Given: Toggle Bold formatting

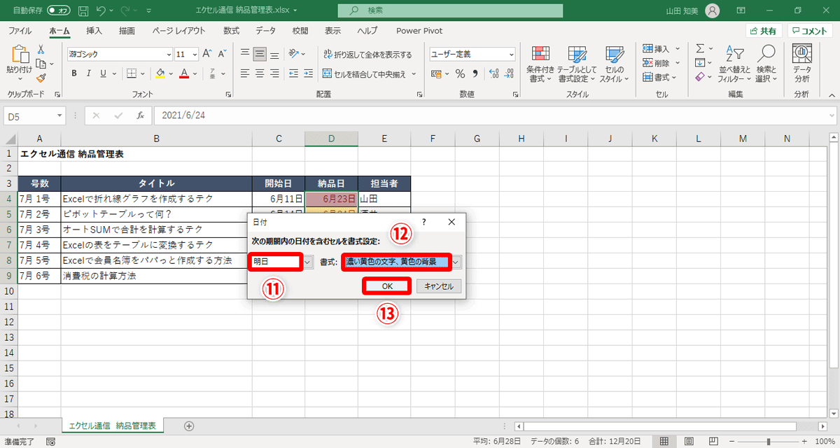Looking at the screenshot, I should click(x=73, y=73).
